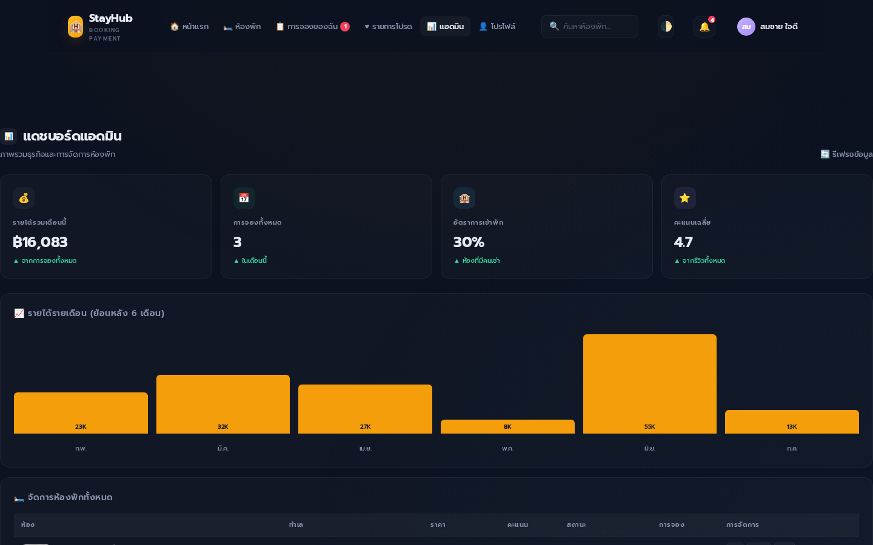Image resolution: width=873 pixels, height=545 pixels.
Task: Click the bed icon in room management heading
Action: click(19, 498)
